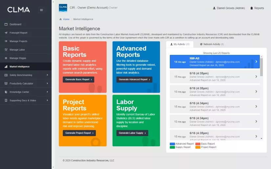
Task: Click the home icon in breadcrumb
Action: point(60,19)
